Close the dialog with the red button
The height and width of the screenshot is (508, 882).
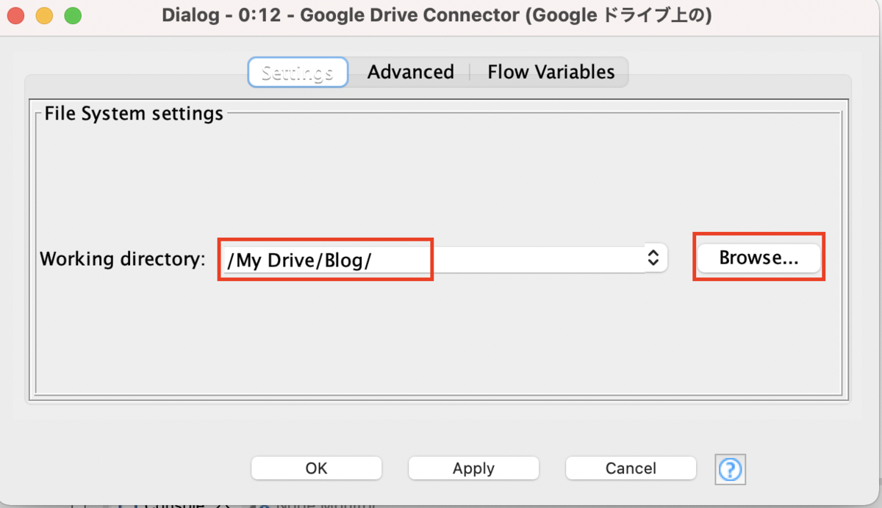tap(15, 15)
